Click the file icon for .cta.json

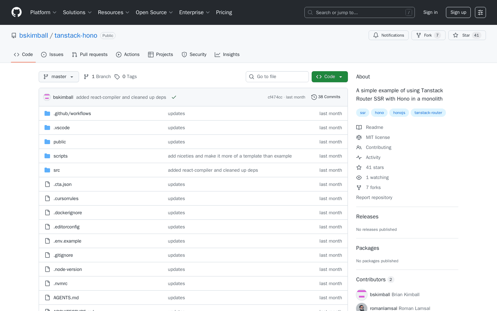point(47,184)
